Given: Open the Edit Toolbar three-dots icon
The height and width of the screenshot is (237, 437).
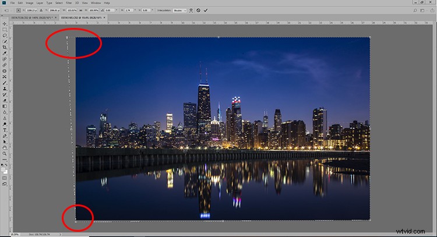Looking at the screenshot, I should [x=5, y=160].
